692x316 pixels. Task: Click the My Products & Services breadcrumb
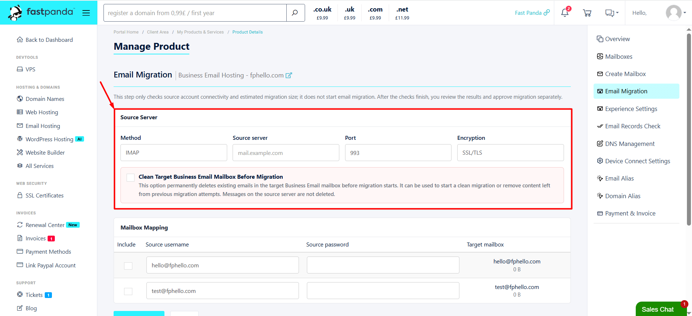tap(200, 32)
